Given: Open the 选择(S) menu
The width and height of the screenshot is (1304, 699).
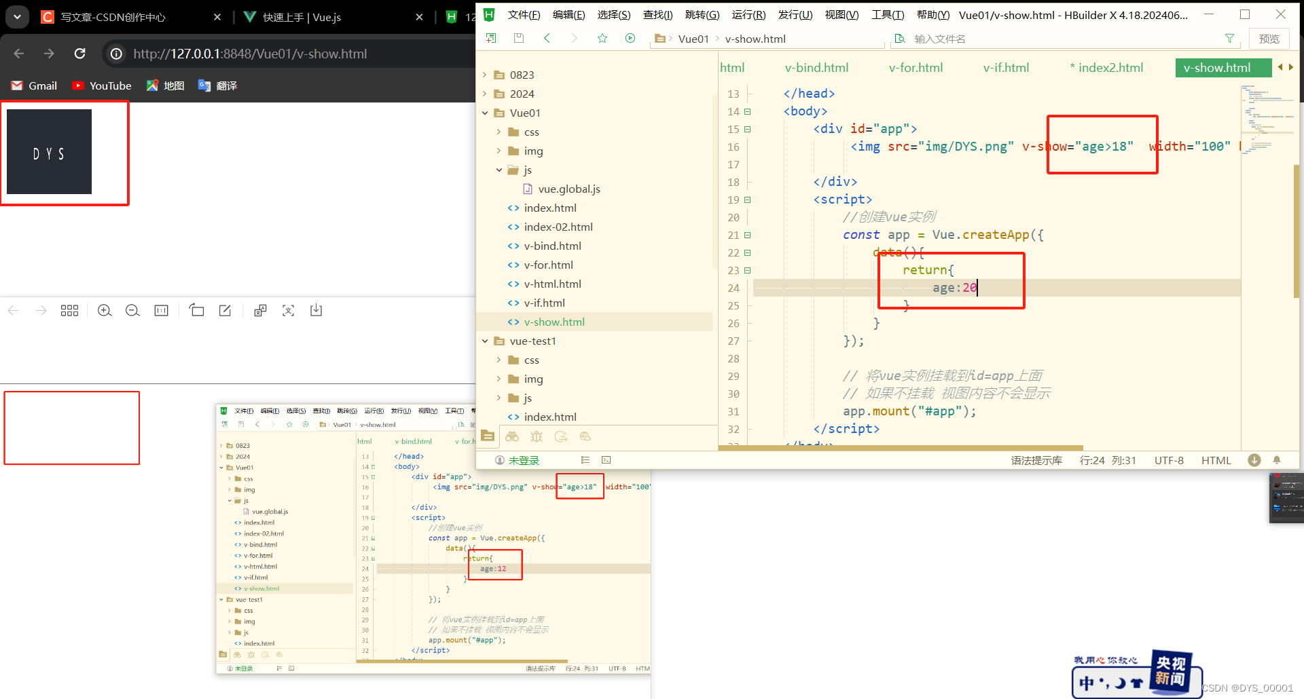Looking at the screenshot, I should tap(614, 15).
